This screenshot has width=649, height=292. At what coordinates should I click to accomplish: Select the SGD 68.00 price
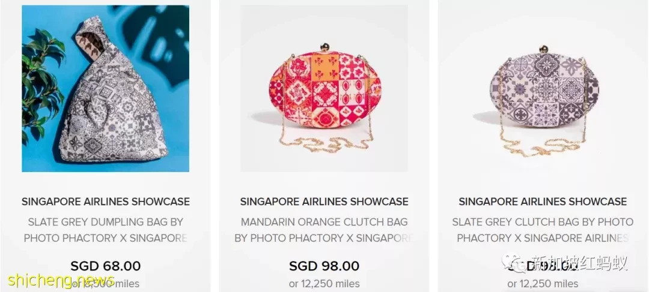[x=106, y=266]
